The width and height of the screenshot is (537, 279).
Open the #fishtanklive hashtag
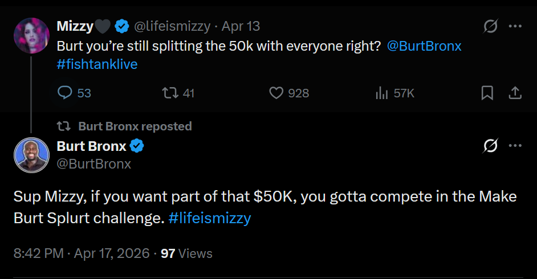coord(97,64)
